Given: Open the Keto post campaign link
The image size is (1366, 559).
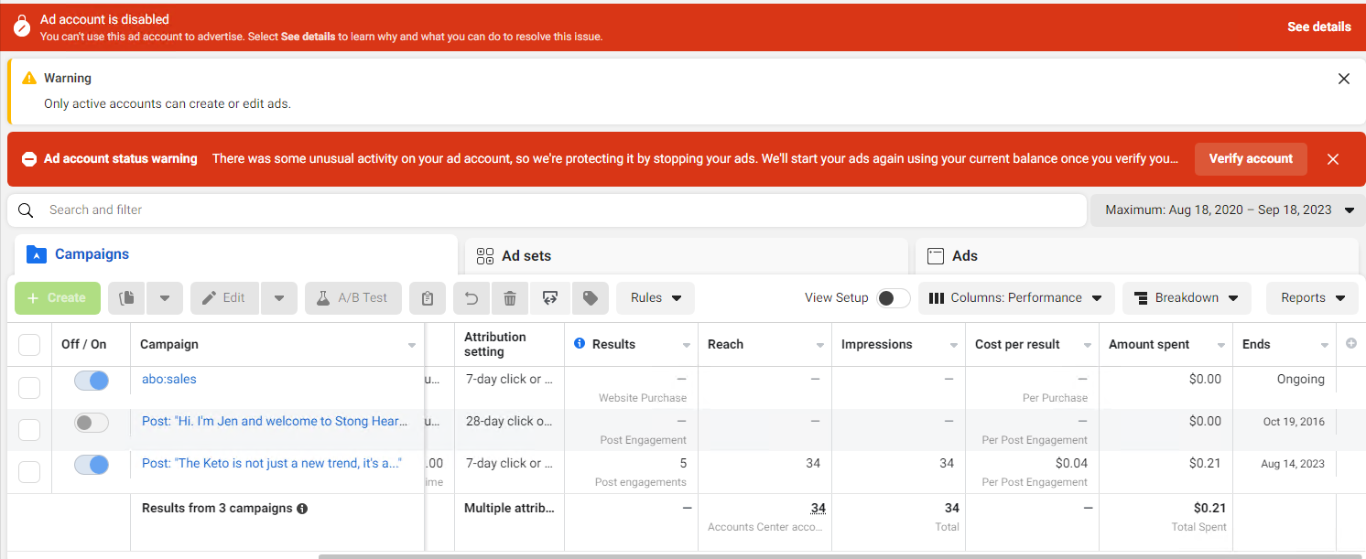Looking at the screenshot, I should [272, 463].
